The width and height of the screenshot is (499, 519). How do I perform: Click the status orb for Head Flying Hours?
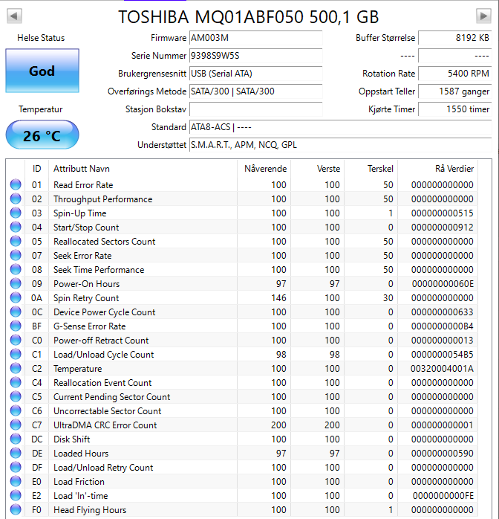[x=16, y=510]
